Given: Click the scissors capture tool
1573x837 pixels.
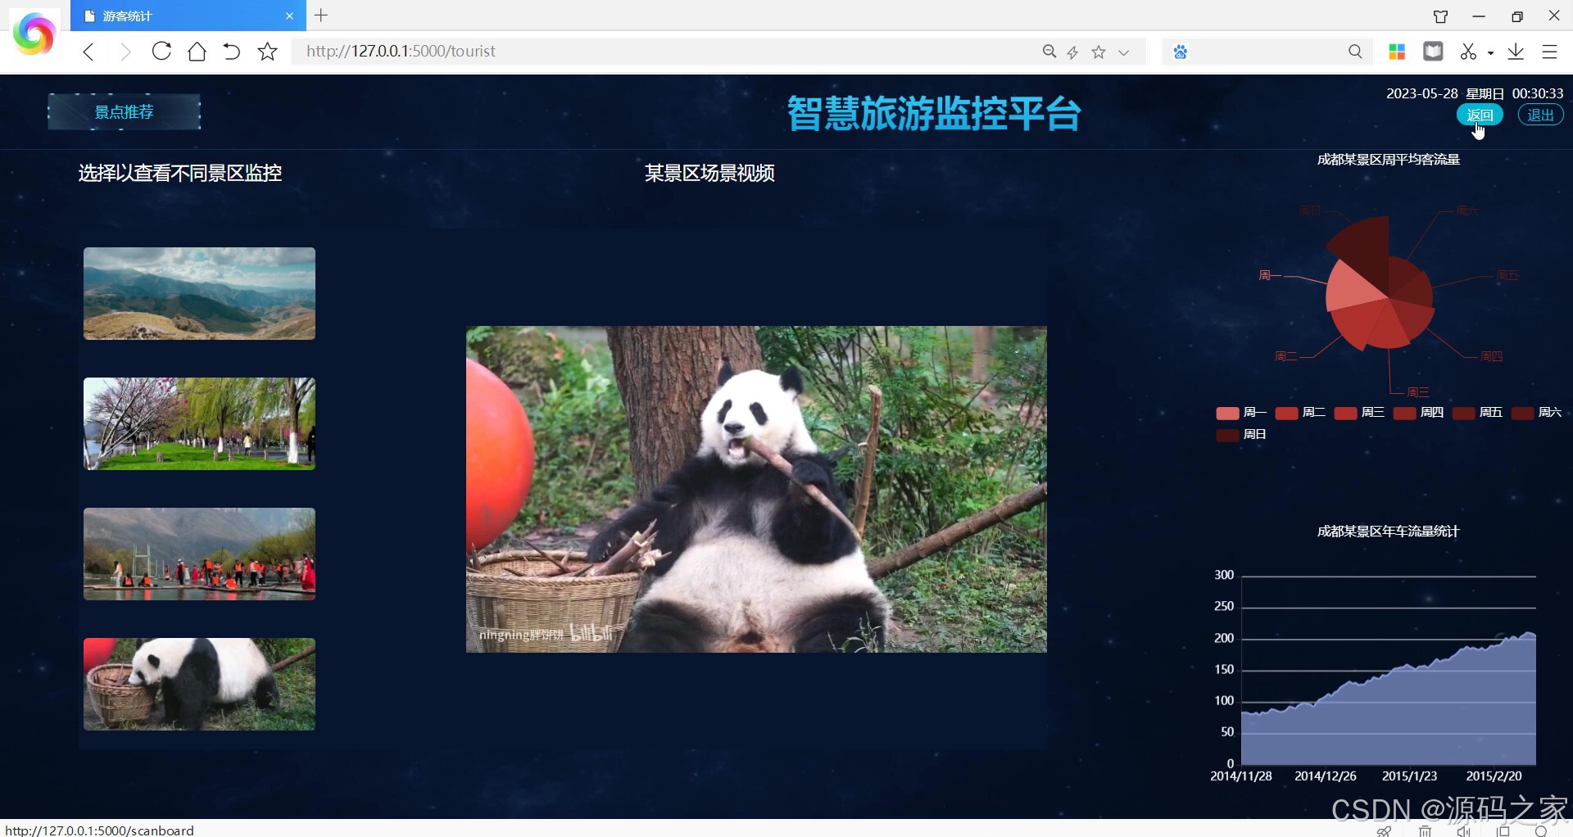Looking at the screenshot, I should coord(1468,52).
